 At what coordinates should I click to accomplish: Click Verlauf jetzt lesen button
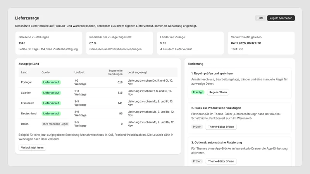[32, 148]
